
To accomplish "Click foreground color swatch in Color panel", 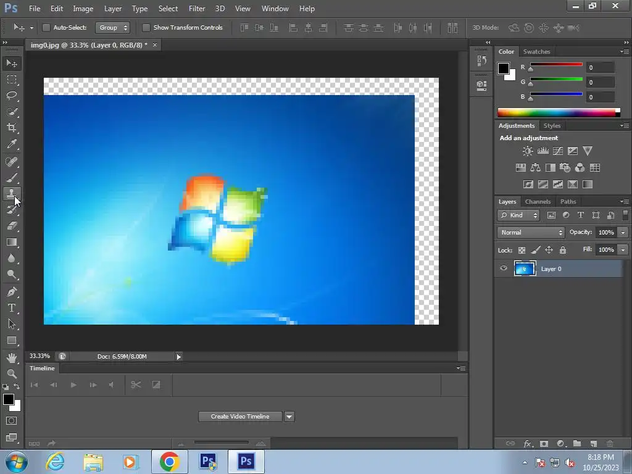I will (504, 69).
